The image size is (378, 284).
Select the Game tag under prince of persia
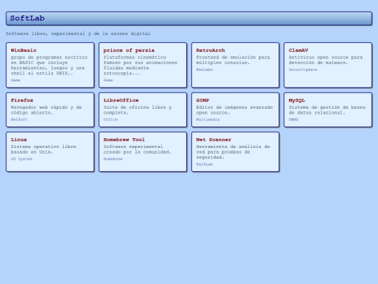pos(108,80)
